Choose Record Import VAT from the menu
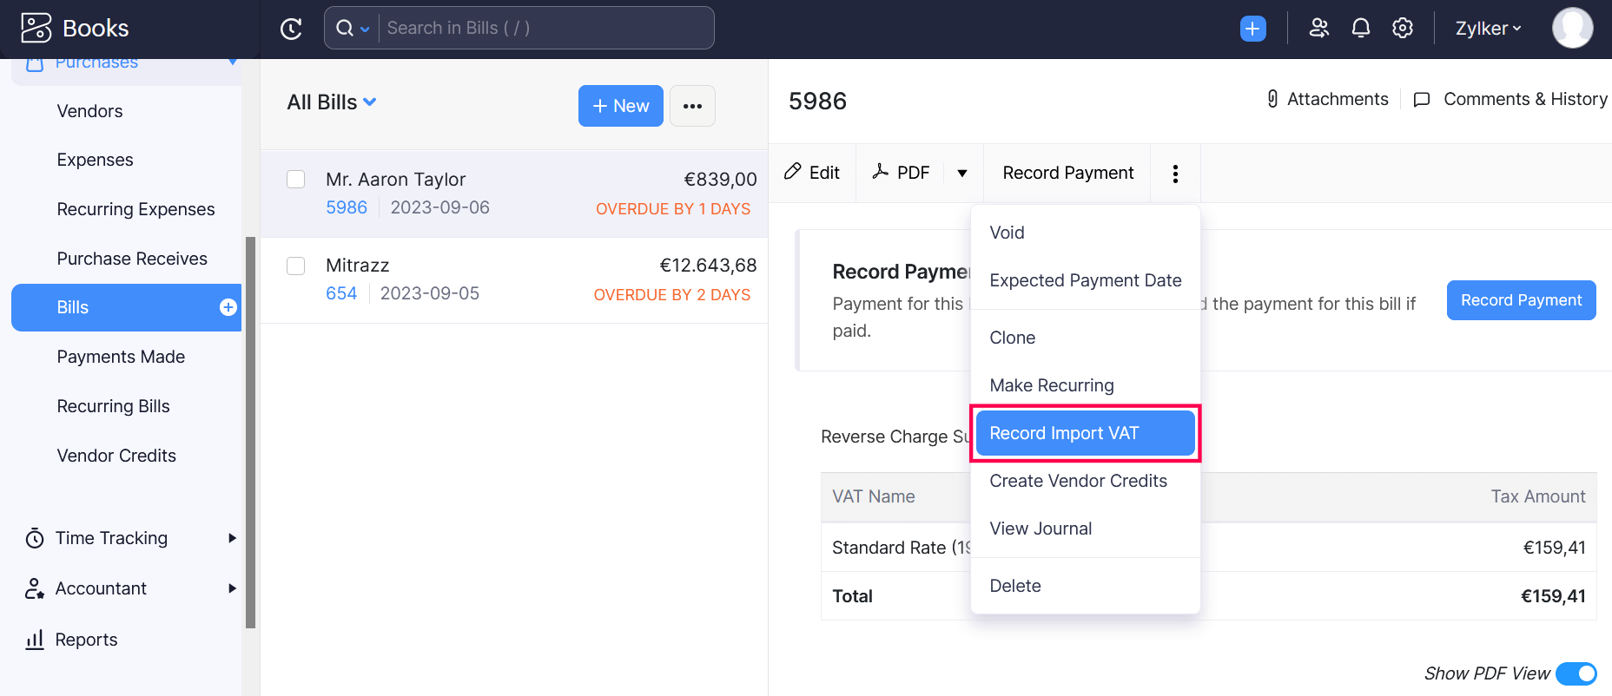Screen dimensions: 1612x696 pyautogui.click(x=1085, y=433)
